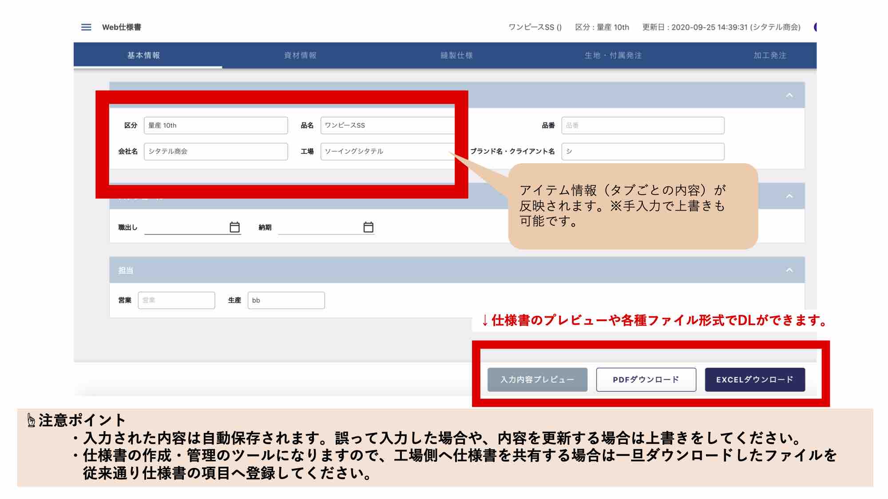888x499 pixels.
Task: Switch to the 資材情報 tab
Action: click(x=301, y=55)
